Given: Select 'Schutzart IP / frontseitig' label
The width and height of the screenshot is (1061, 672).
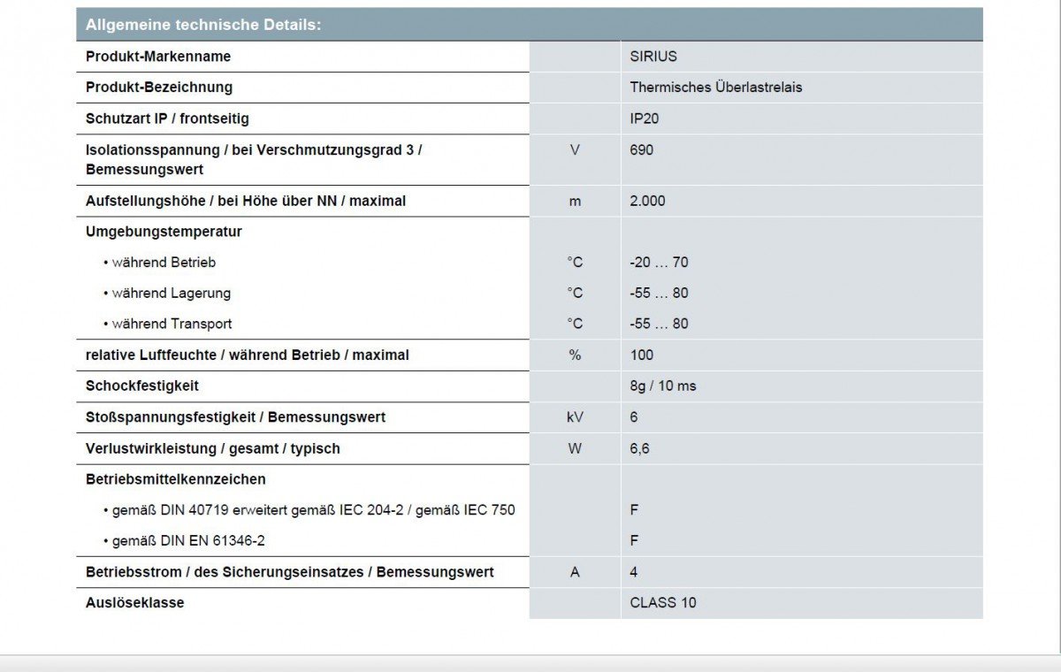Looking at the screenshot, I should tap(167, 118).
